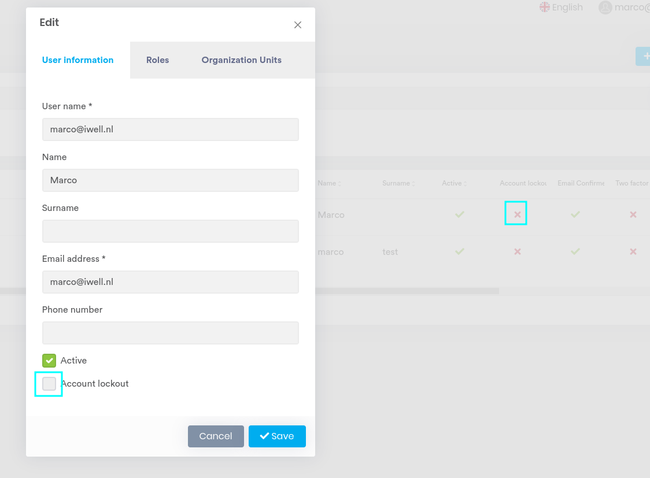
Task: Click sort arrows on Surname column header
Action: coord(413,183)
